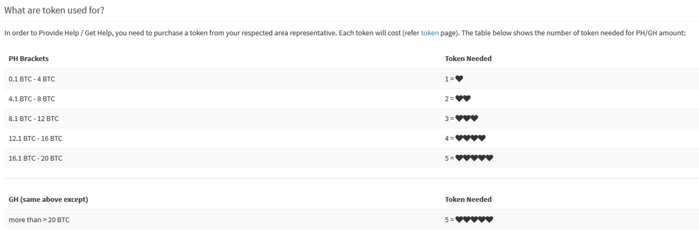Select the 12.1 BTC - 16 BTC row
This screenshot has width=699, height=234.
352,138
